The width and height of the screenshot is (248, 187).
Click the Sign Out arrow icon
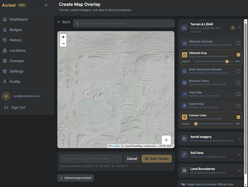6,108
